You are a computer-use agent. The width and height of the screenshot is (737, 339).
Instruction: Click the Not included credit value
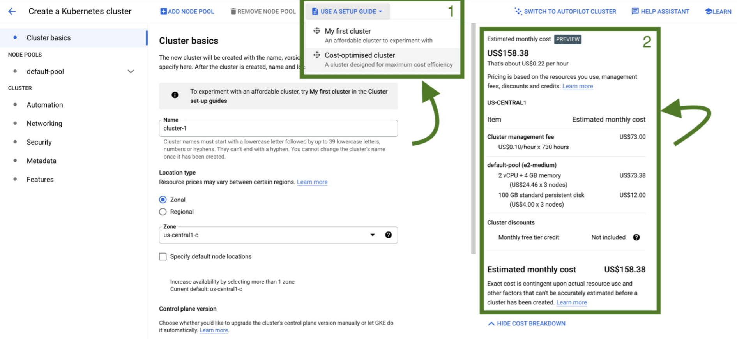coord(608,237)
